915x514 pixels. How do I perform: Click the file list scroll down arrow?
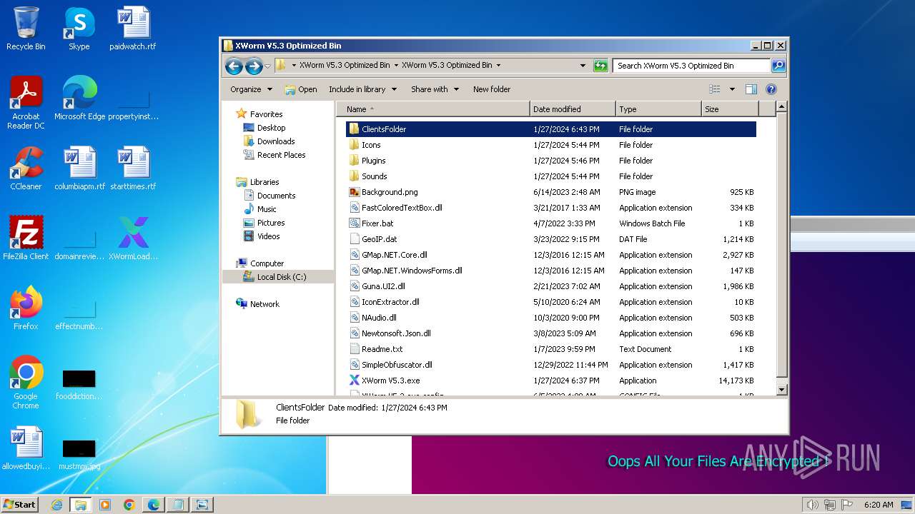click(x=781, y=390)
